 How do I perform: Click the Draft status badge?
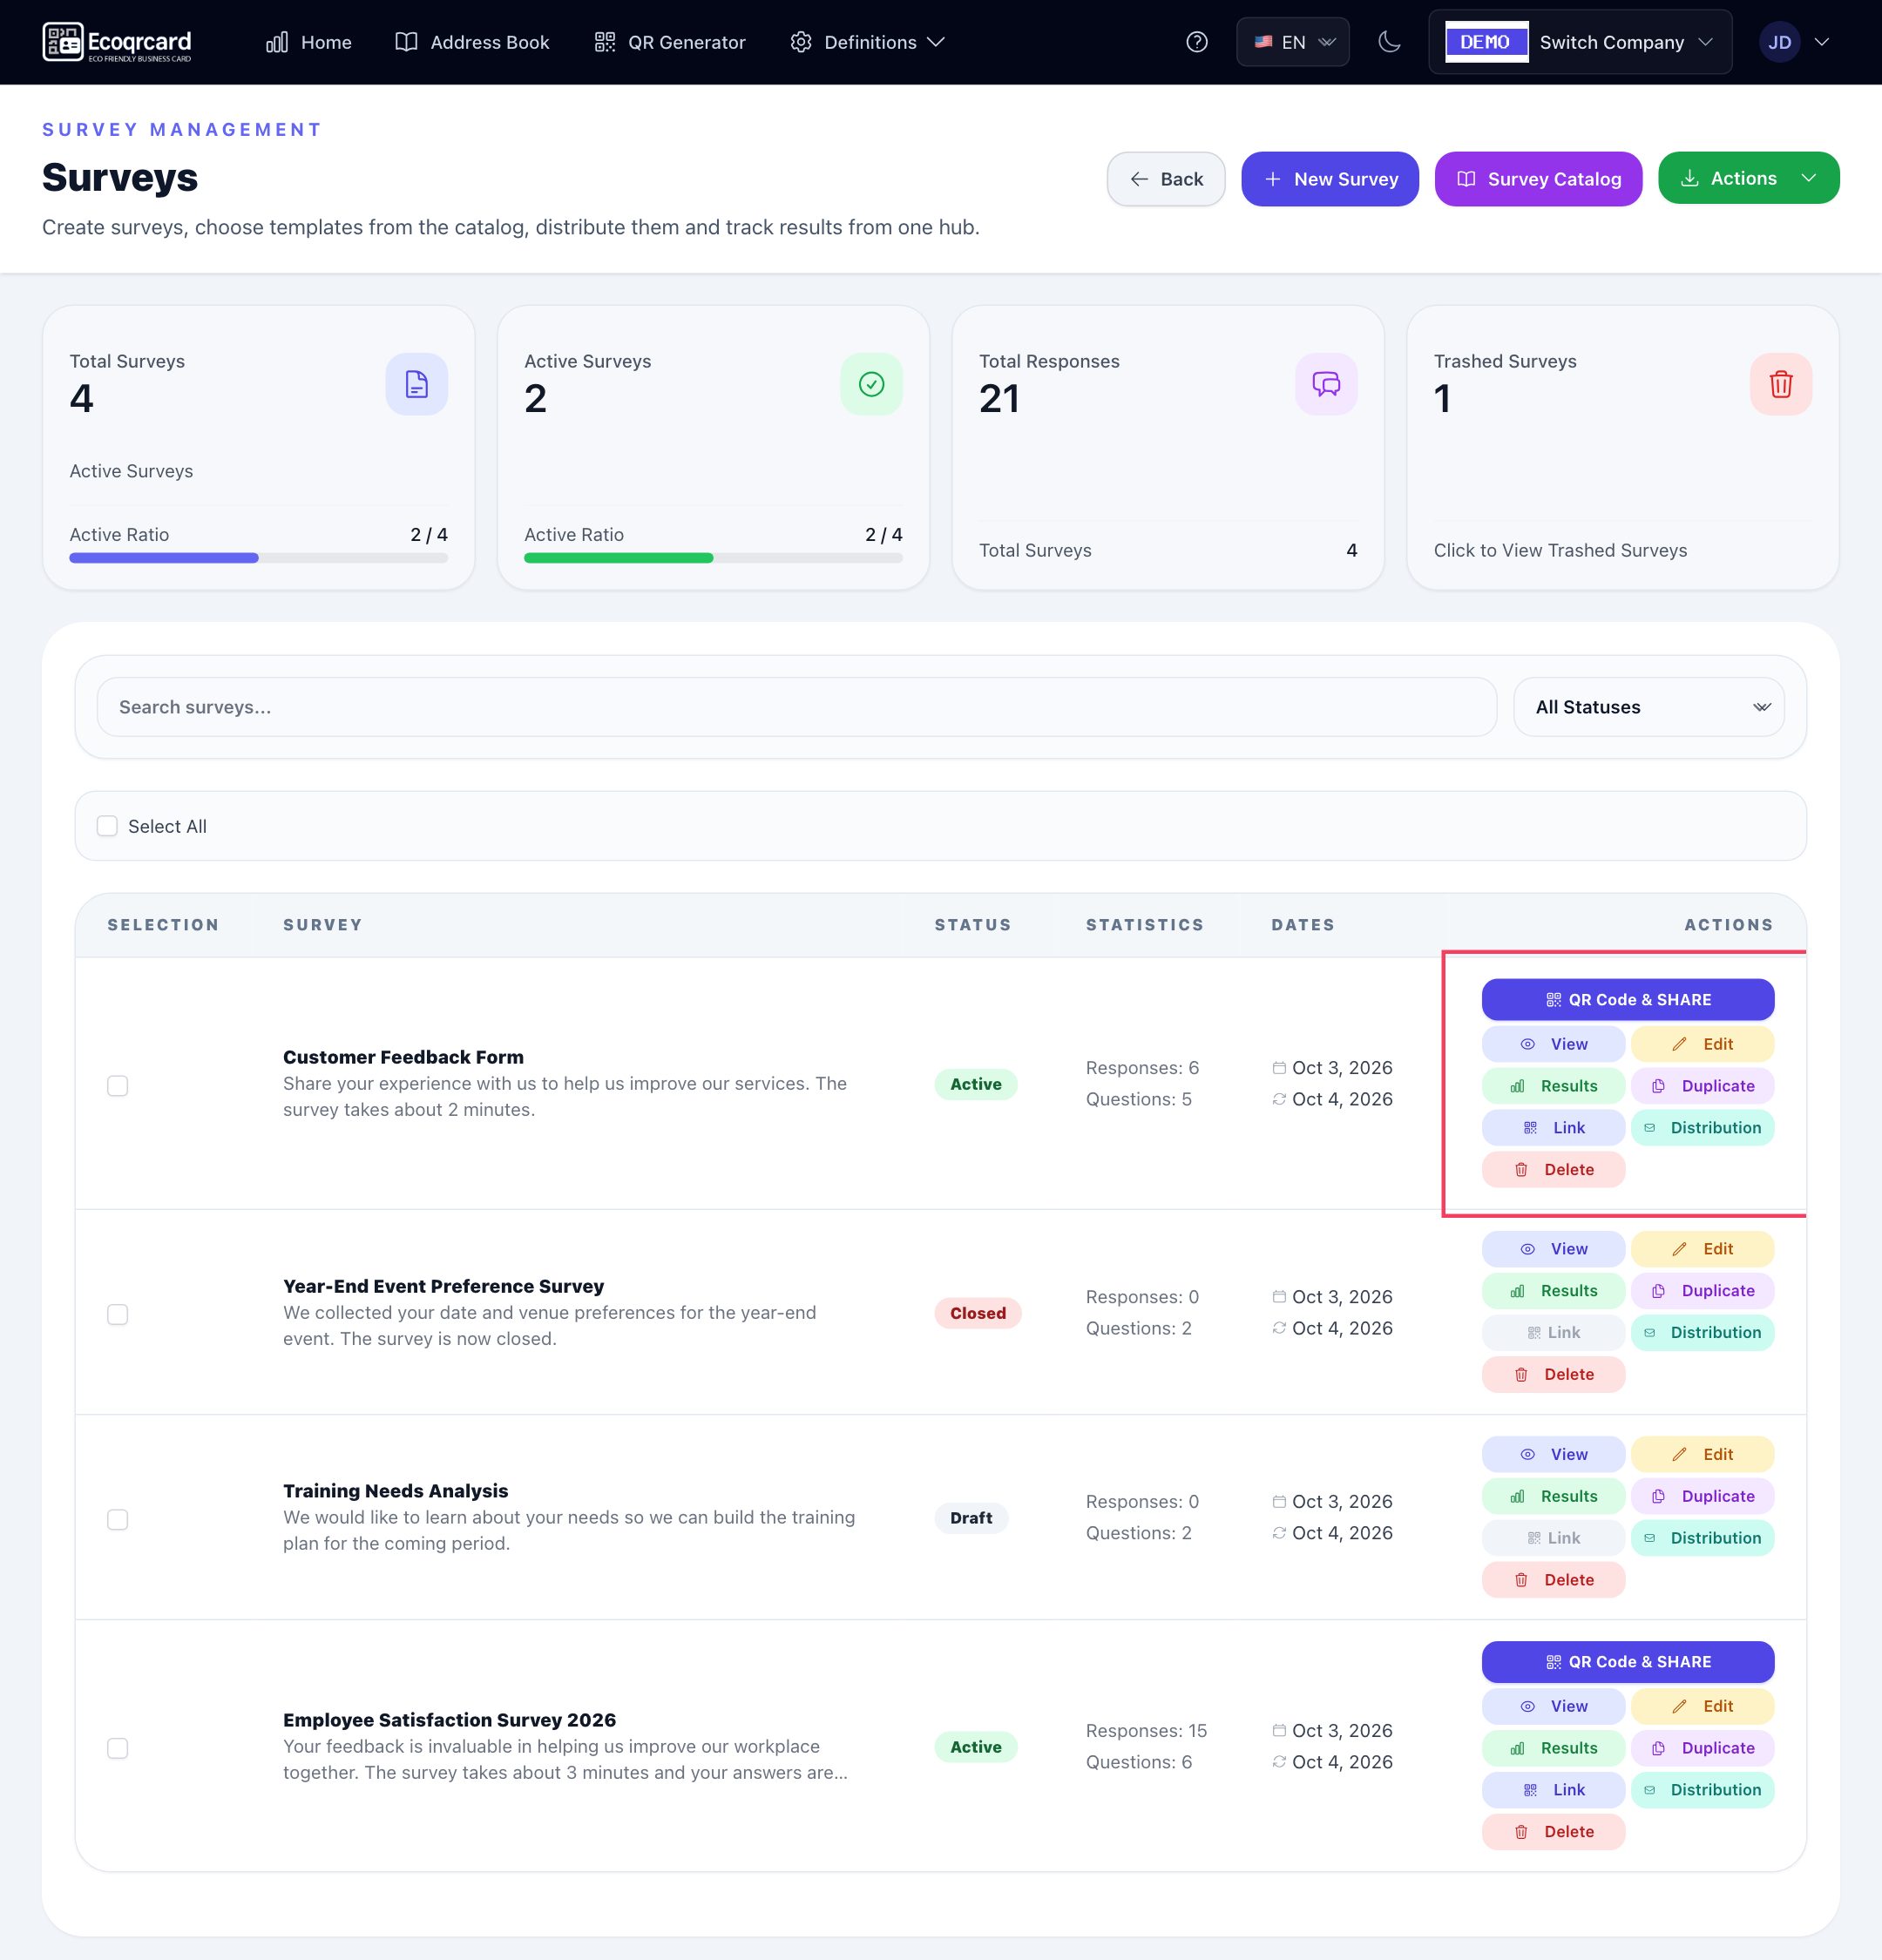point(970,1518)
